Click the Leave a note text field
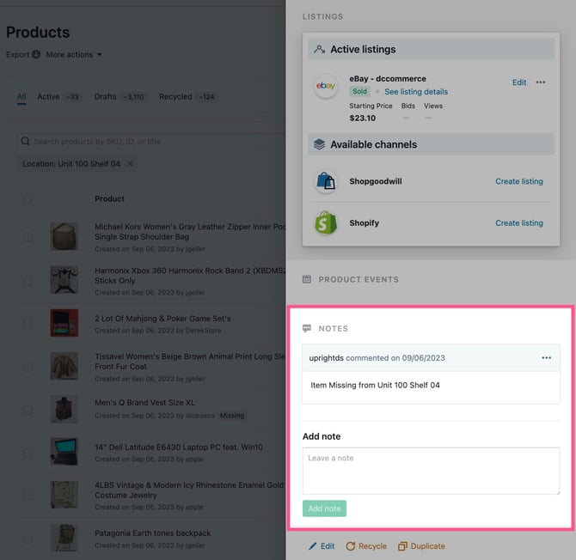This screenshot has width=576, height=560. tap(431, 472)
